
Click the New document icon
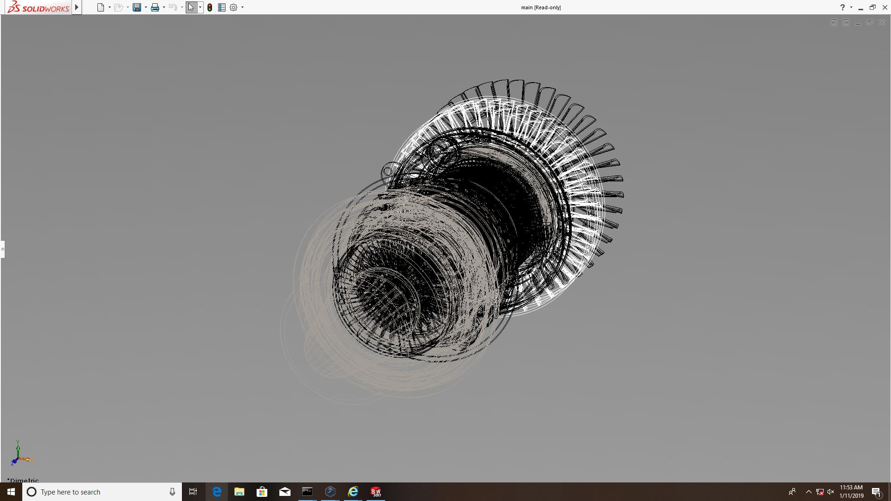(100, 7)
